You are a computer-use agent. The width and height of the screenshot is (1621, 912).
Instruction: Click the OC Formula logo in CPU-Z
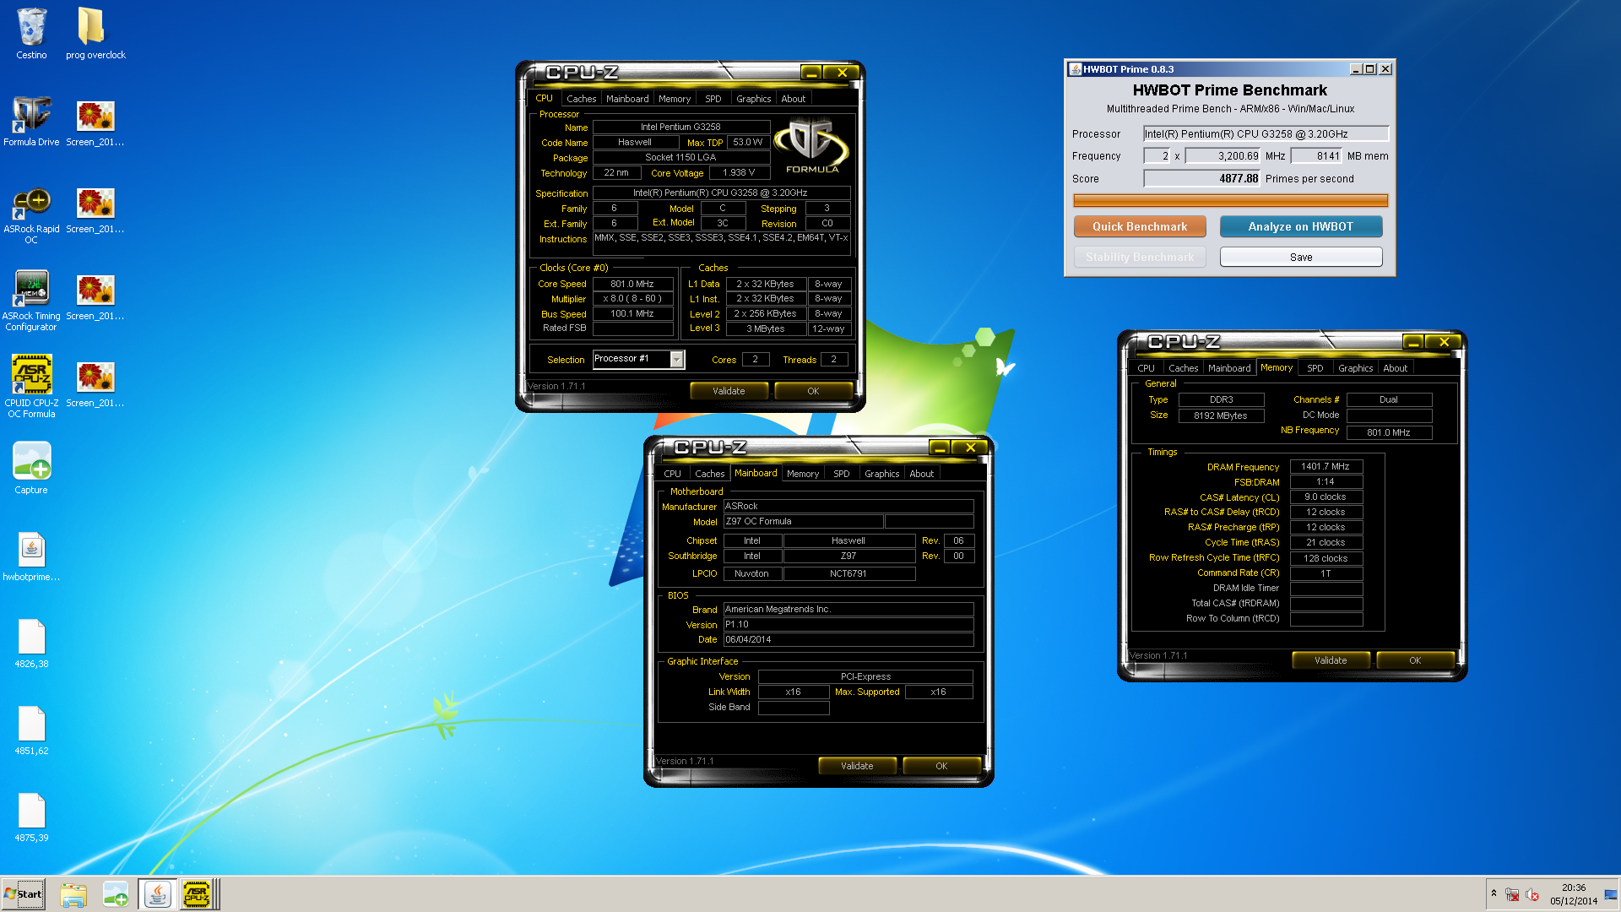tap(811, 146)
